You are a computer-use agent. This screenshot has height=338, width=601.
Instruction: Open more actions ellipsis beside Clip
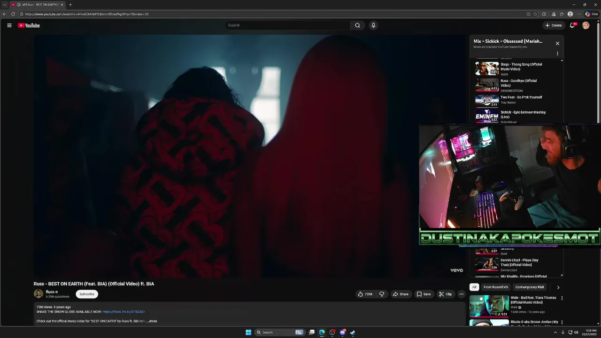462,294
